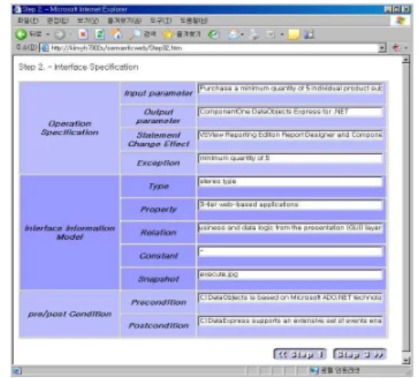This screenshot has height=378, width=419.
Task: Click the Postcondition text field
Action: coord(290,321)
